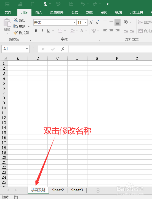The width and height of the screenshot is (152, 199).
Task: Click the fill color bucket icon
Action: 72,31
